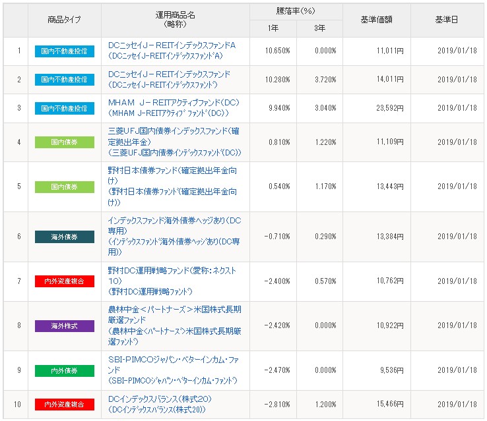Select the 23,592円 price cell
The image size is (487, 421).
pyautogui.click(x=377, y=108)
